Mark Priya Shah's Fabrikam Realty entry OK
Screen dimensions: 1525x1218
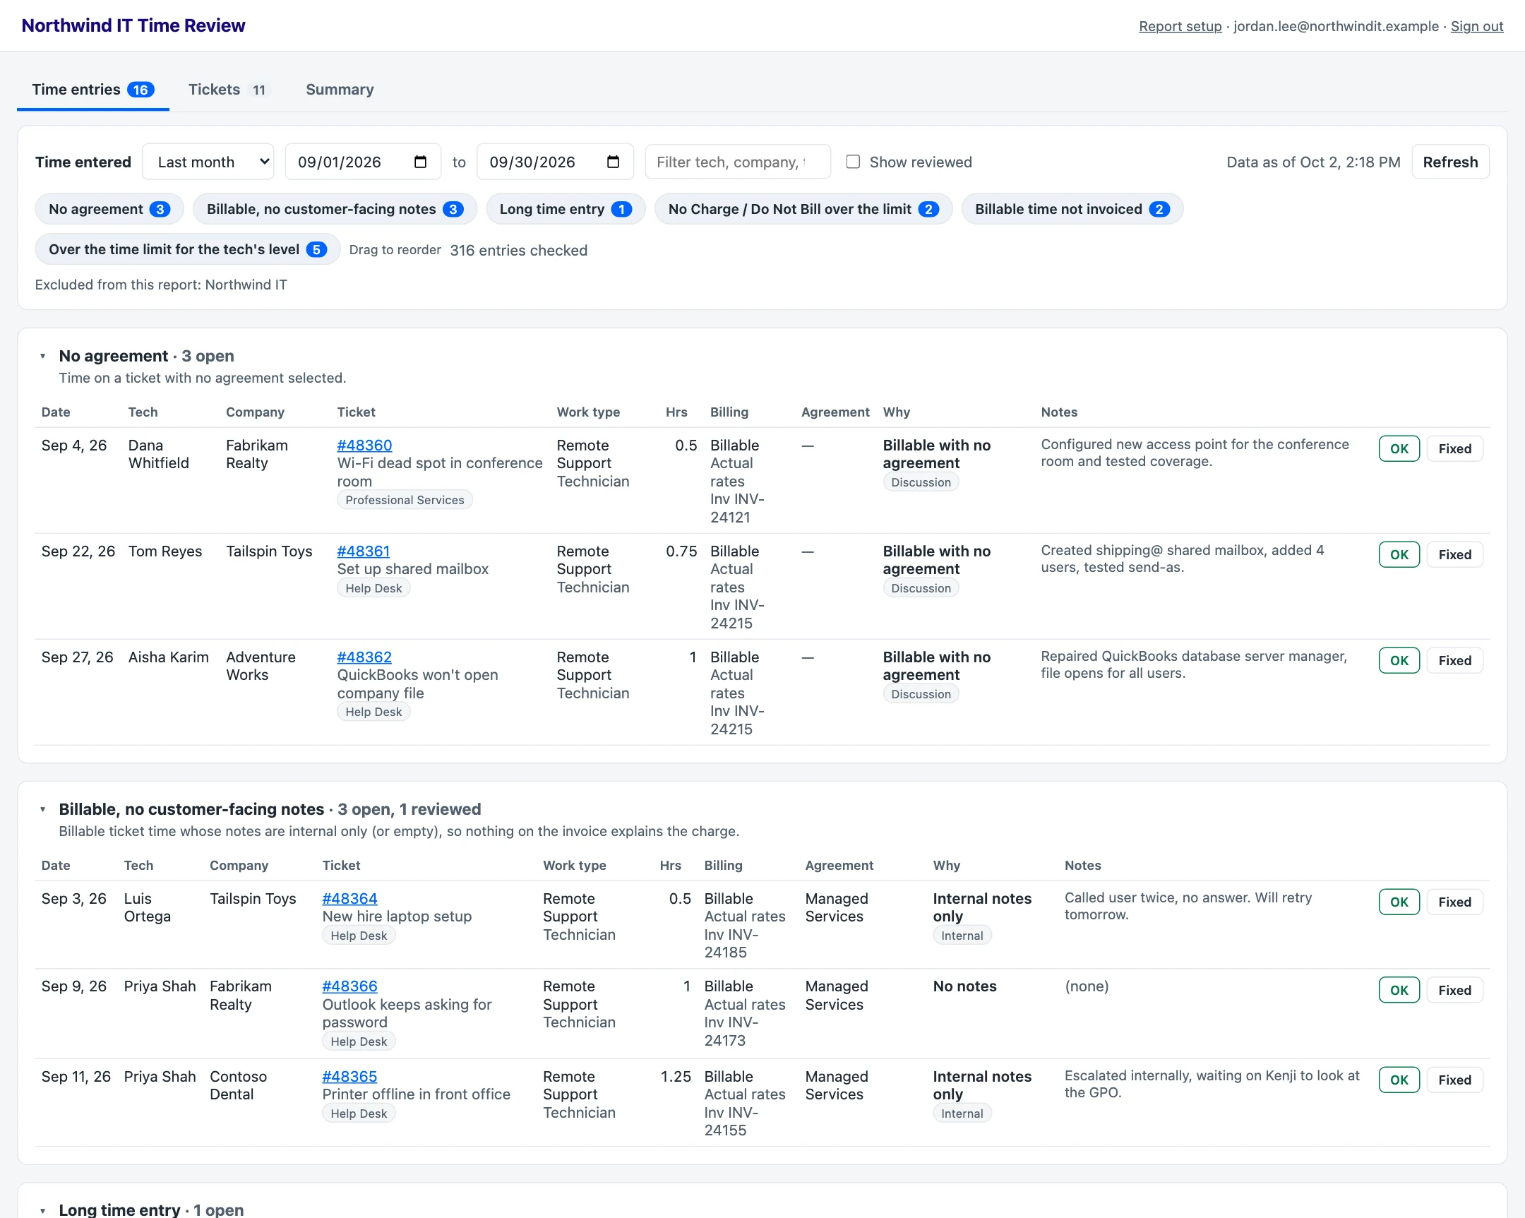(1399, 991)
